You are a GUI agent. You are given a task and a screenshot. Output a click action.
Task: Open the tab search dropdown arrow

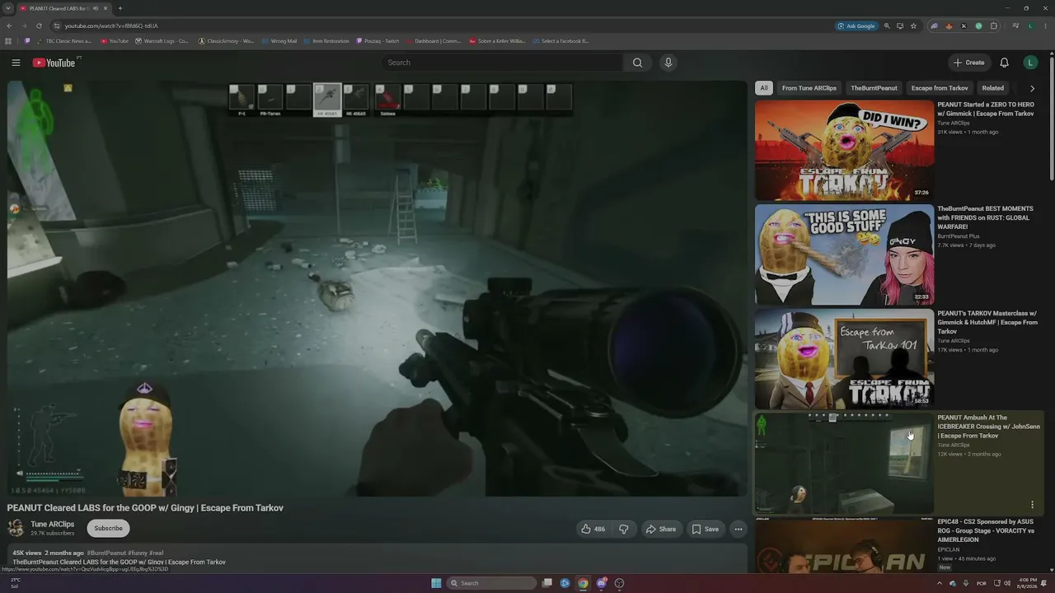[7, 8]
